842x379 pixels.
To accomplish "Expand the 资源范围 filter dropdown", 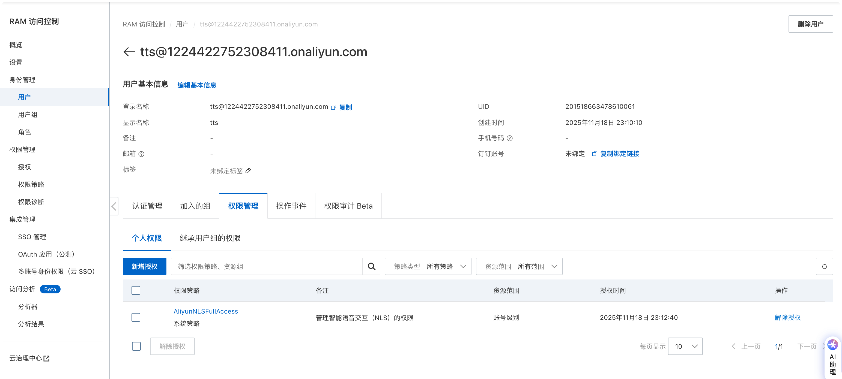I will tap(519, 266).
